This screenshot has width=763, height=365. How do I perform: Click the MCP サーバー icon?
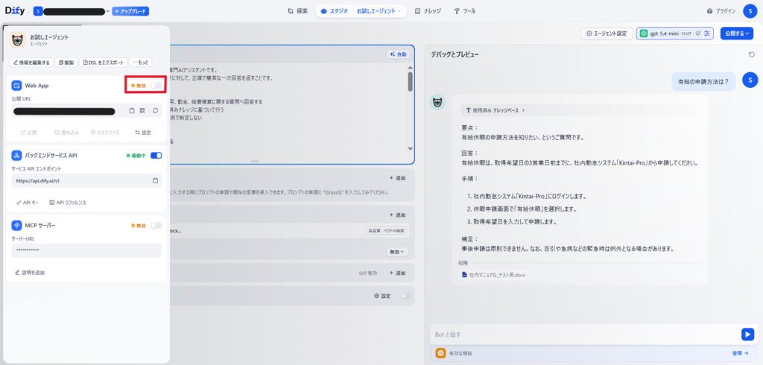(16, 225)
